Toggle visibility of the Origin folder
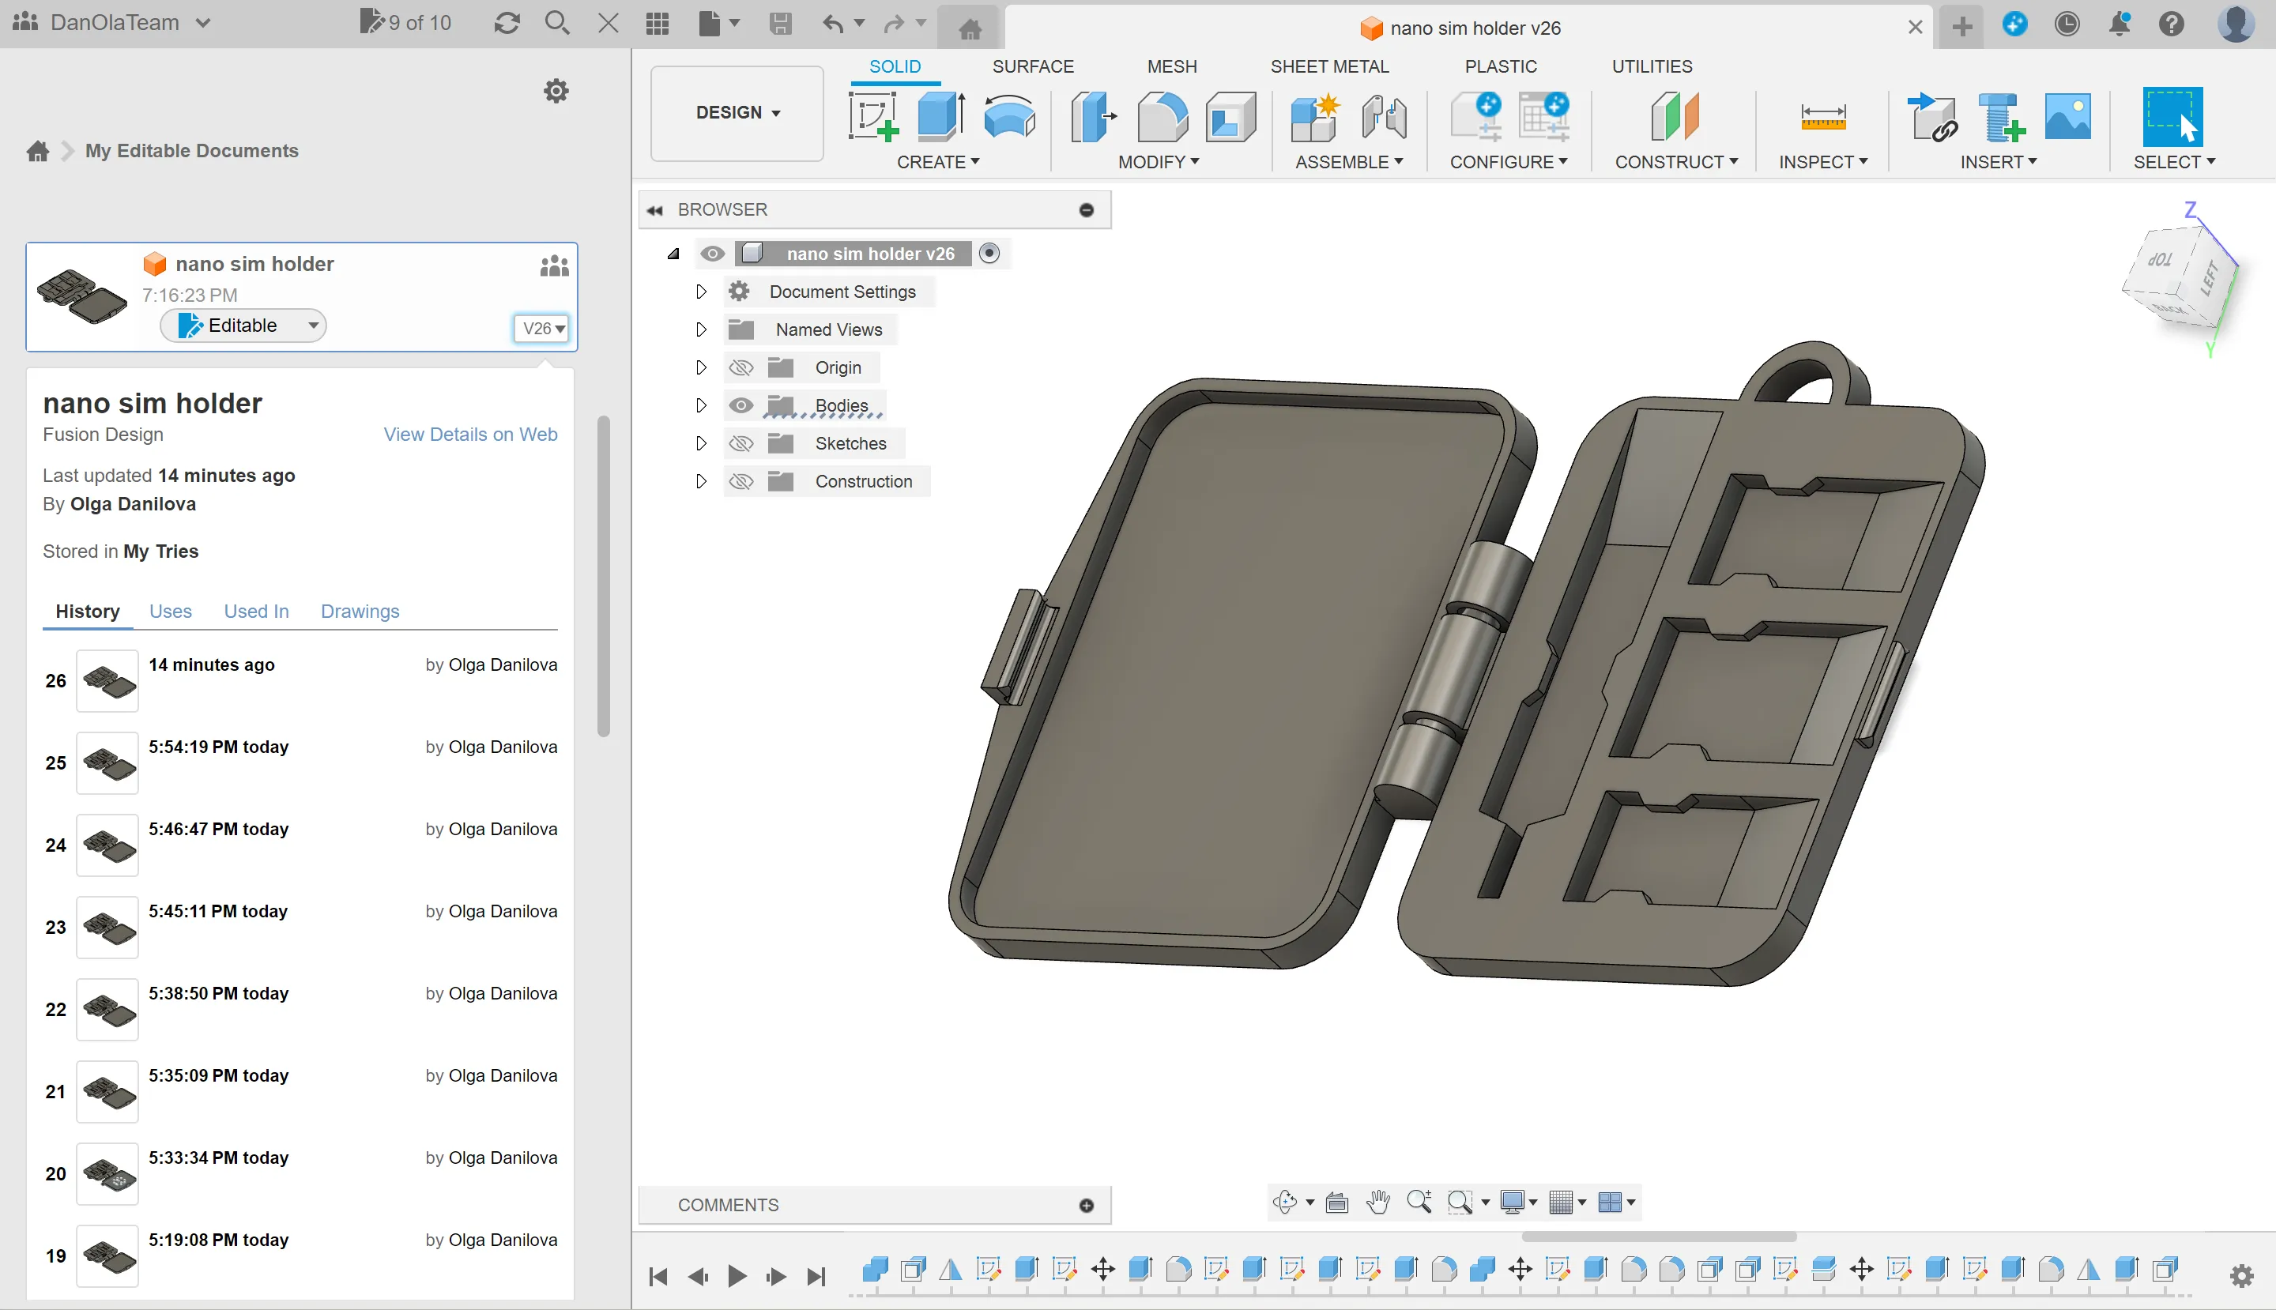Image resolution: width=2276 pixels, height=1310 pixels. coord(740,368)
